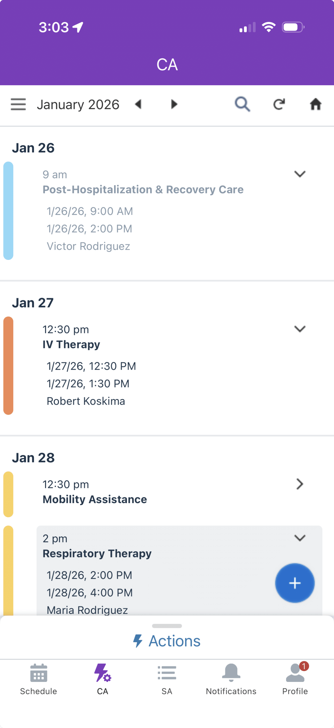This screenshot has height=728, width=334.
Task: Refresh the appointment list
Action: click(x=279, y=104)
